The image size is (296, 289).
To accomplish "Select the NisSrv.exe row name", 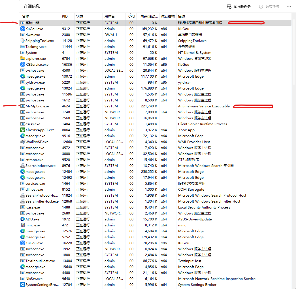I will (x=34, y=279).
